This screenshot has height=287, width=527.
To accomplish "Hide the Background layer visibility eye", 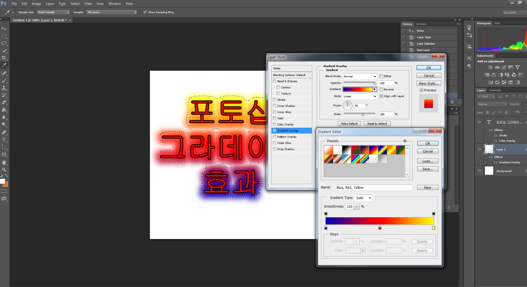I will tap(479, 171).
